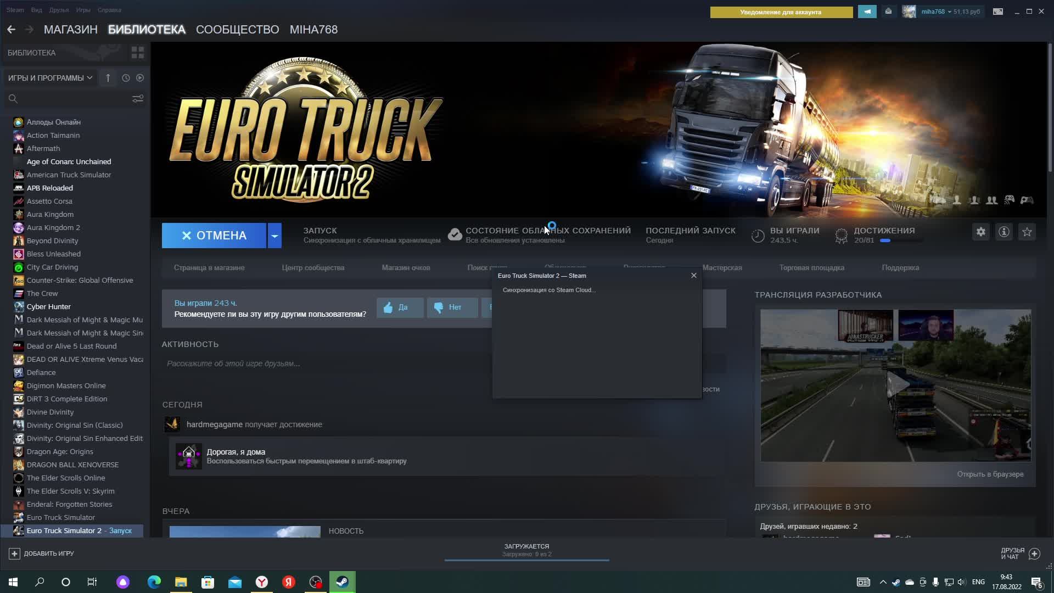Vote thumbs up Да recommendation
1054x593 pixels.
[x=400, y=307]
